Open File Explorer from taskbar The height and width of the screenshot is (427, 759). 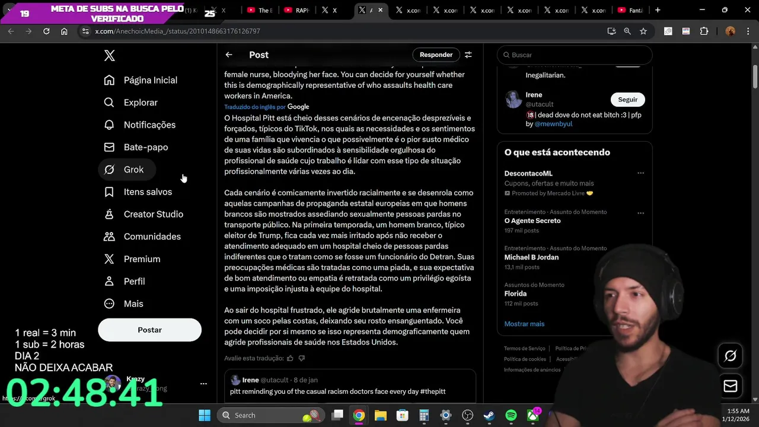tap(381, 415)
